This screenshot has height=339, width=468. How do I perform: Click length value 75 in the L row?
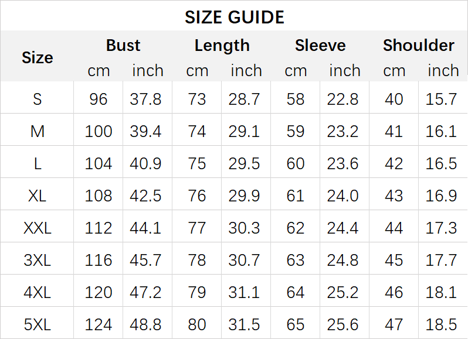click(x=197, y=163)
